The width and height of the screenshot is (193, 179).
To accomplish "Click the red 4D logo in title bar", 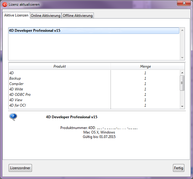I will [5, 4].
